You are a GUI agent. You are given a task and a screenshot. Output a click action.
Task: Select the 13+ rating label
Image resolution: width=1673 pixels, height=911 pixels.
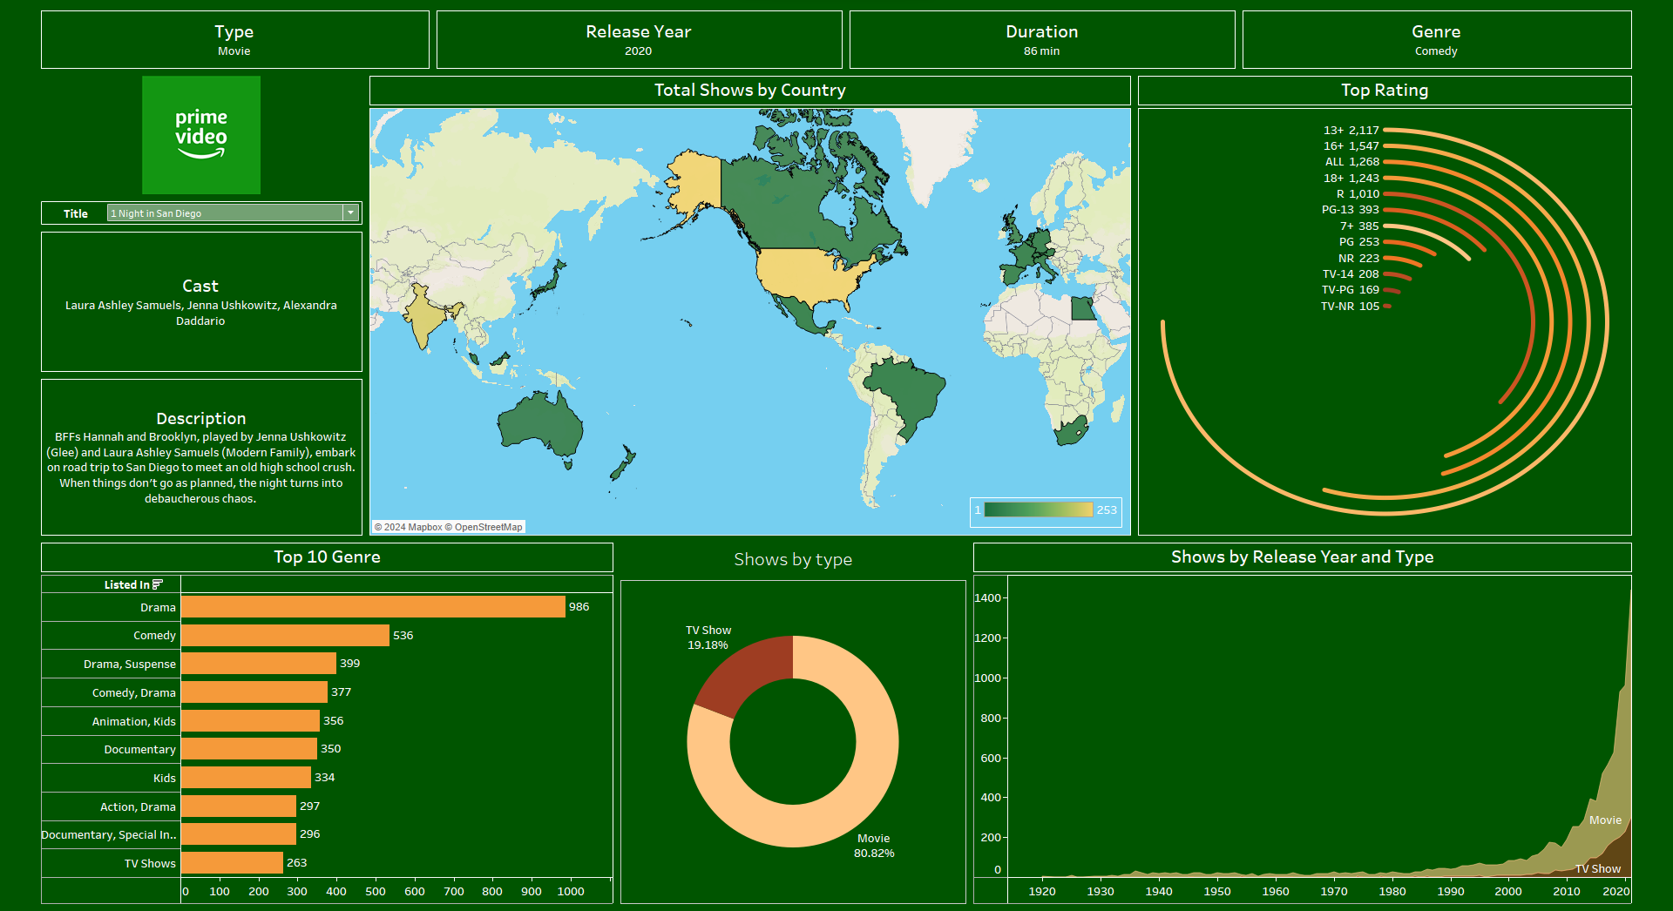click(x=1333, y=131)
